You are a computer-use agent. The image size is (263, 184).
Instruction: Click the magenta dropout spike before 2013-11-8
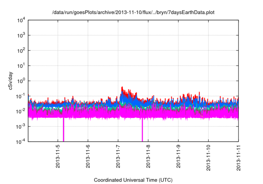[142, 130]
